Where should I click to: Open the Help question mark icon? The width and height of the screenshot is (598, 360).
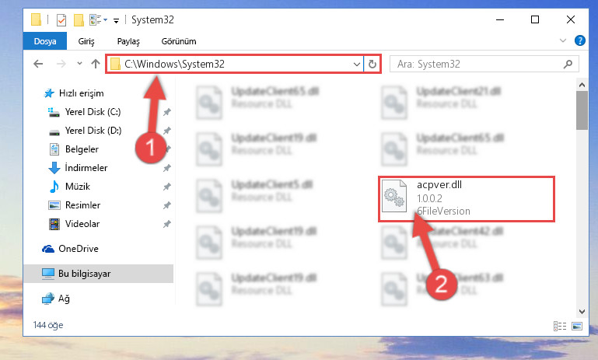click(x=579, y=40)
